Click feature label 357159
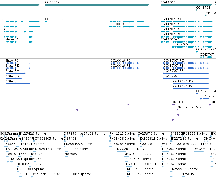The width and height of the screenshot is (216, 178). [70, 134]
